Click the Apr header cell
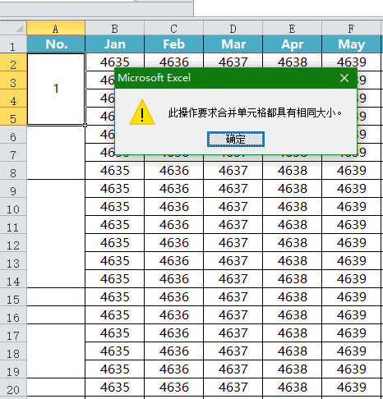The image size is (383, 399). tap(293, 44)
